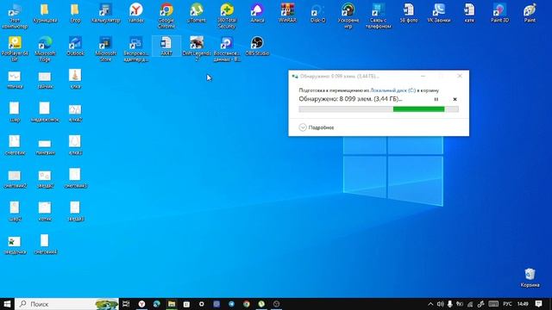The image size is (552, 310).
Task: Select the Восстановление данных shortcut
Action: [227, 49]
